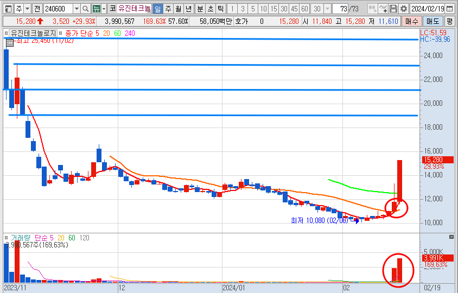Click the 호가 label
This screenshot has height=293, width=458.
coord(241,21)
